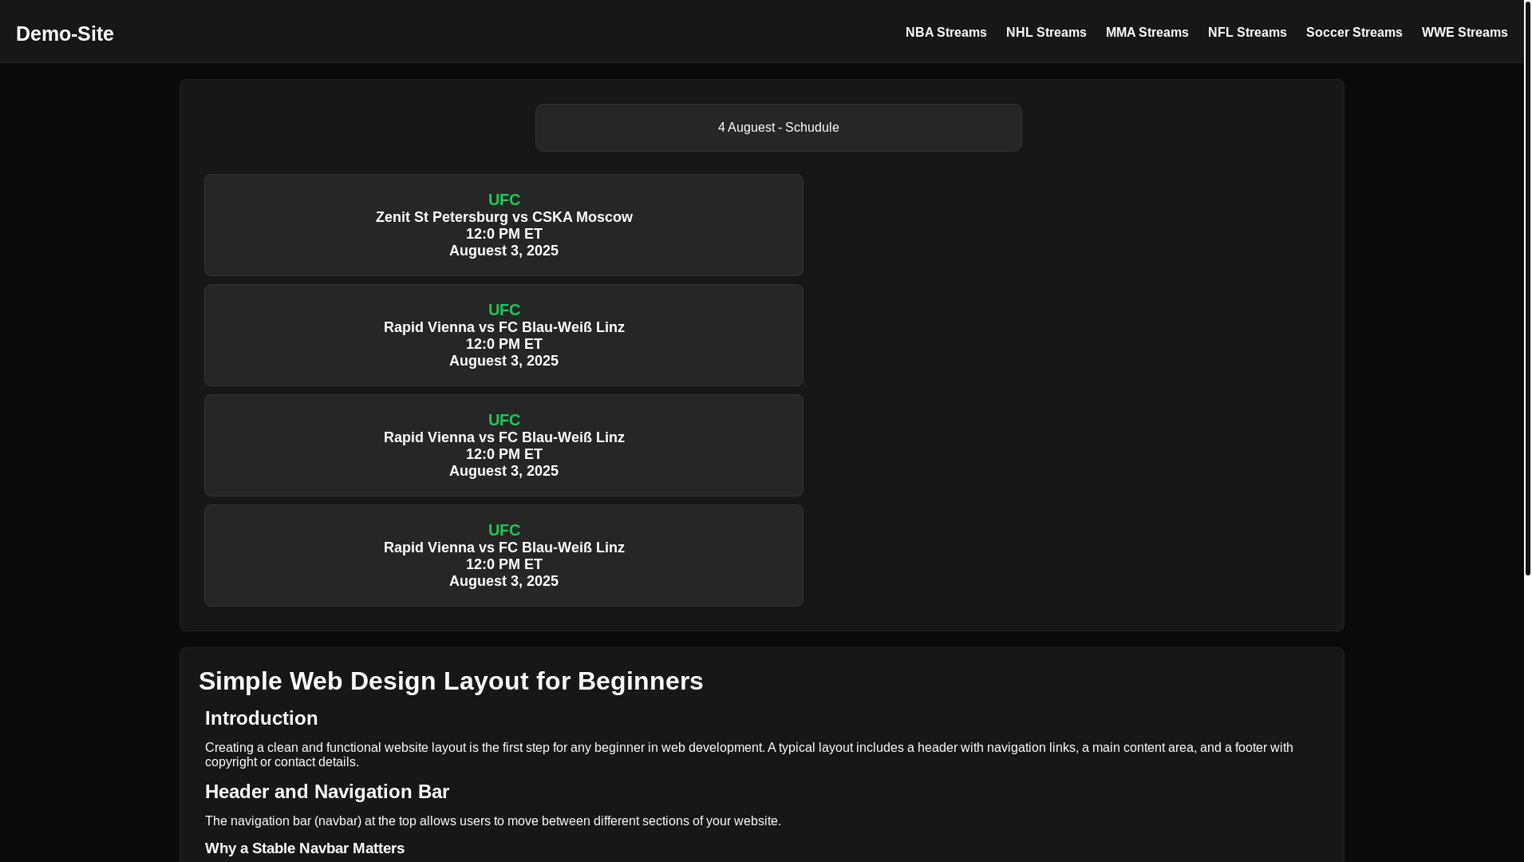Screen dimensions: 1532x862
Task: Open the Zenit St Petersburg vs CSKA Moscow card
Action: pyautogui.click(x=503, y=225)
